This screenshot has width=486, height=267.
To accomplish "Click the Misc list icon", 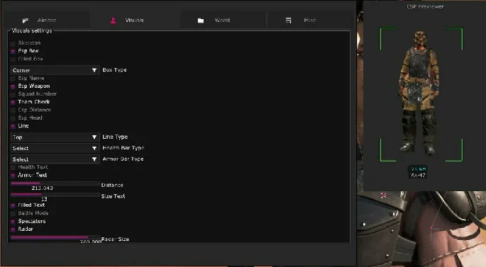I will (x=288, y=21).
